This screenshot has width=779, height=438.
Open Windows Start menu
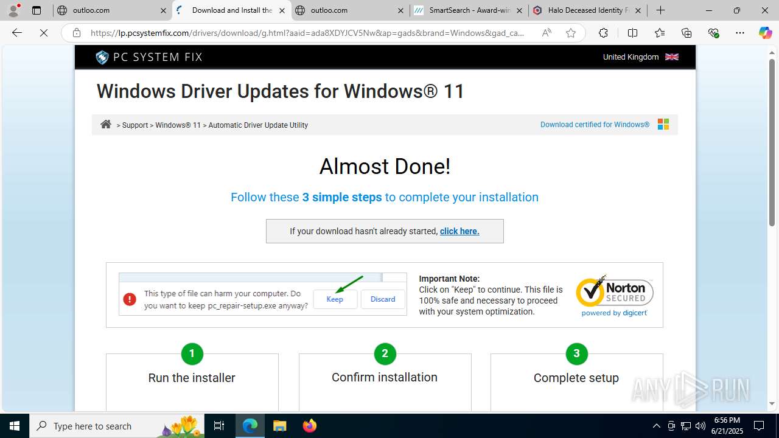point(15,426)
